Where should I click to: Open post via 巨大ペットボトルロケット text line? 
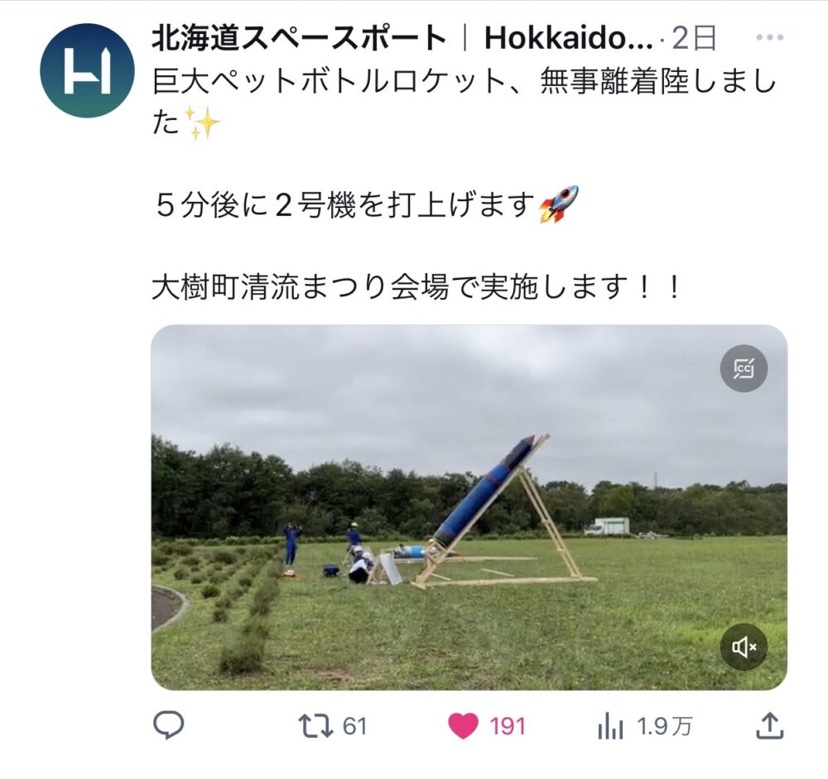pos(465,84)
